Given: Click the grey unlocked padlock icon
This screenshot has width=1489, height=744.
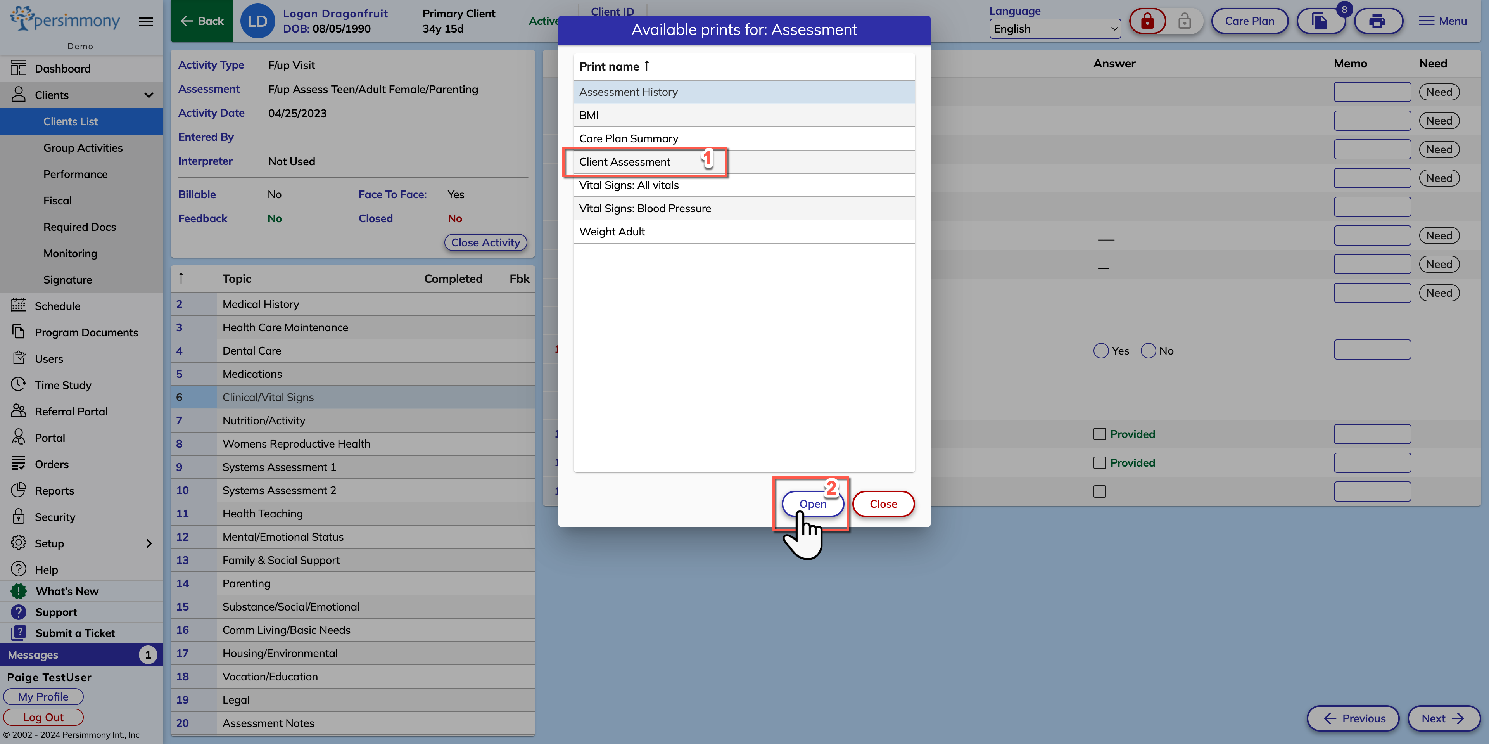Looking at the screenshot, I should point(1184,21).
